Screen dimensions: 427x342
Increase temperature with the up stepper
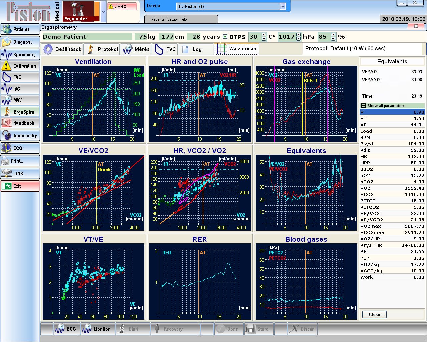(x=264, y=35)
